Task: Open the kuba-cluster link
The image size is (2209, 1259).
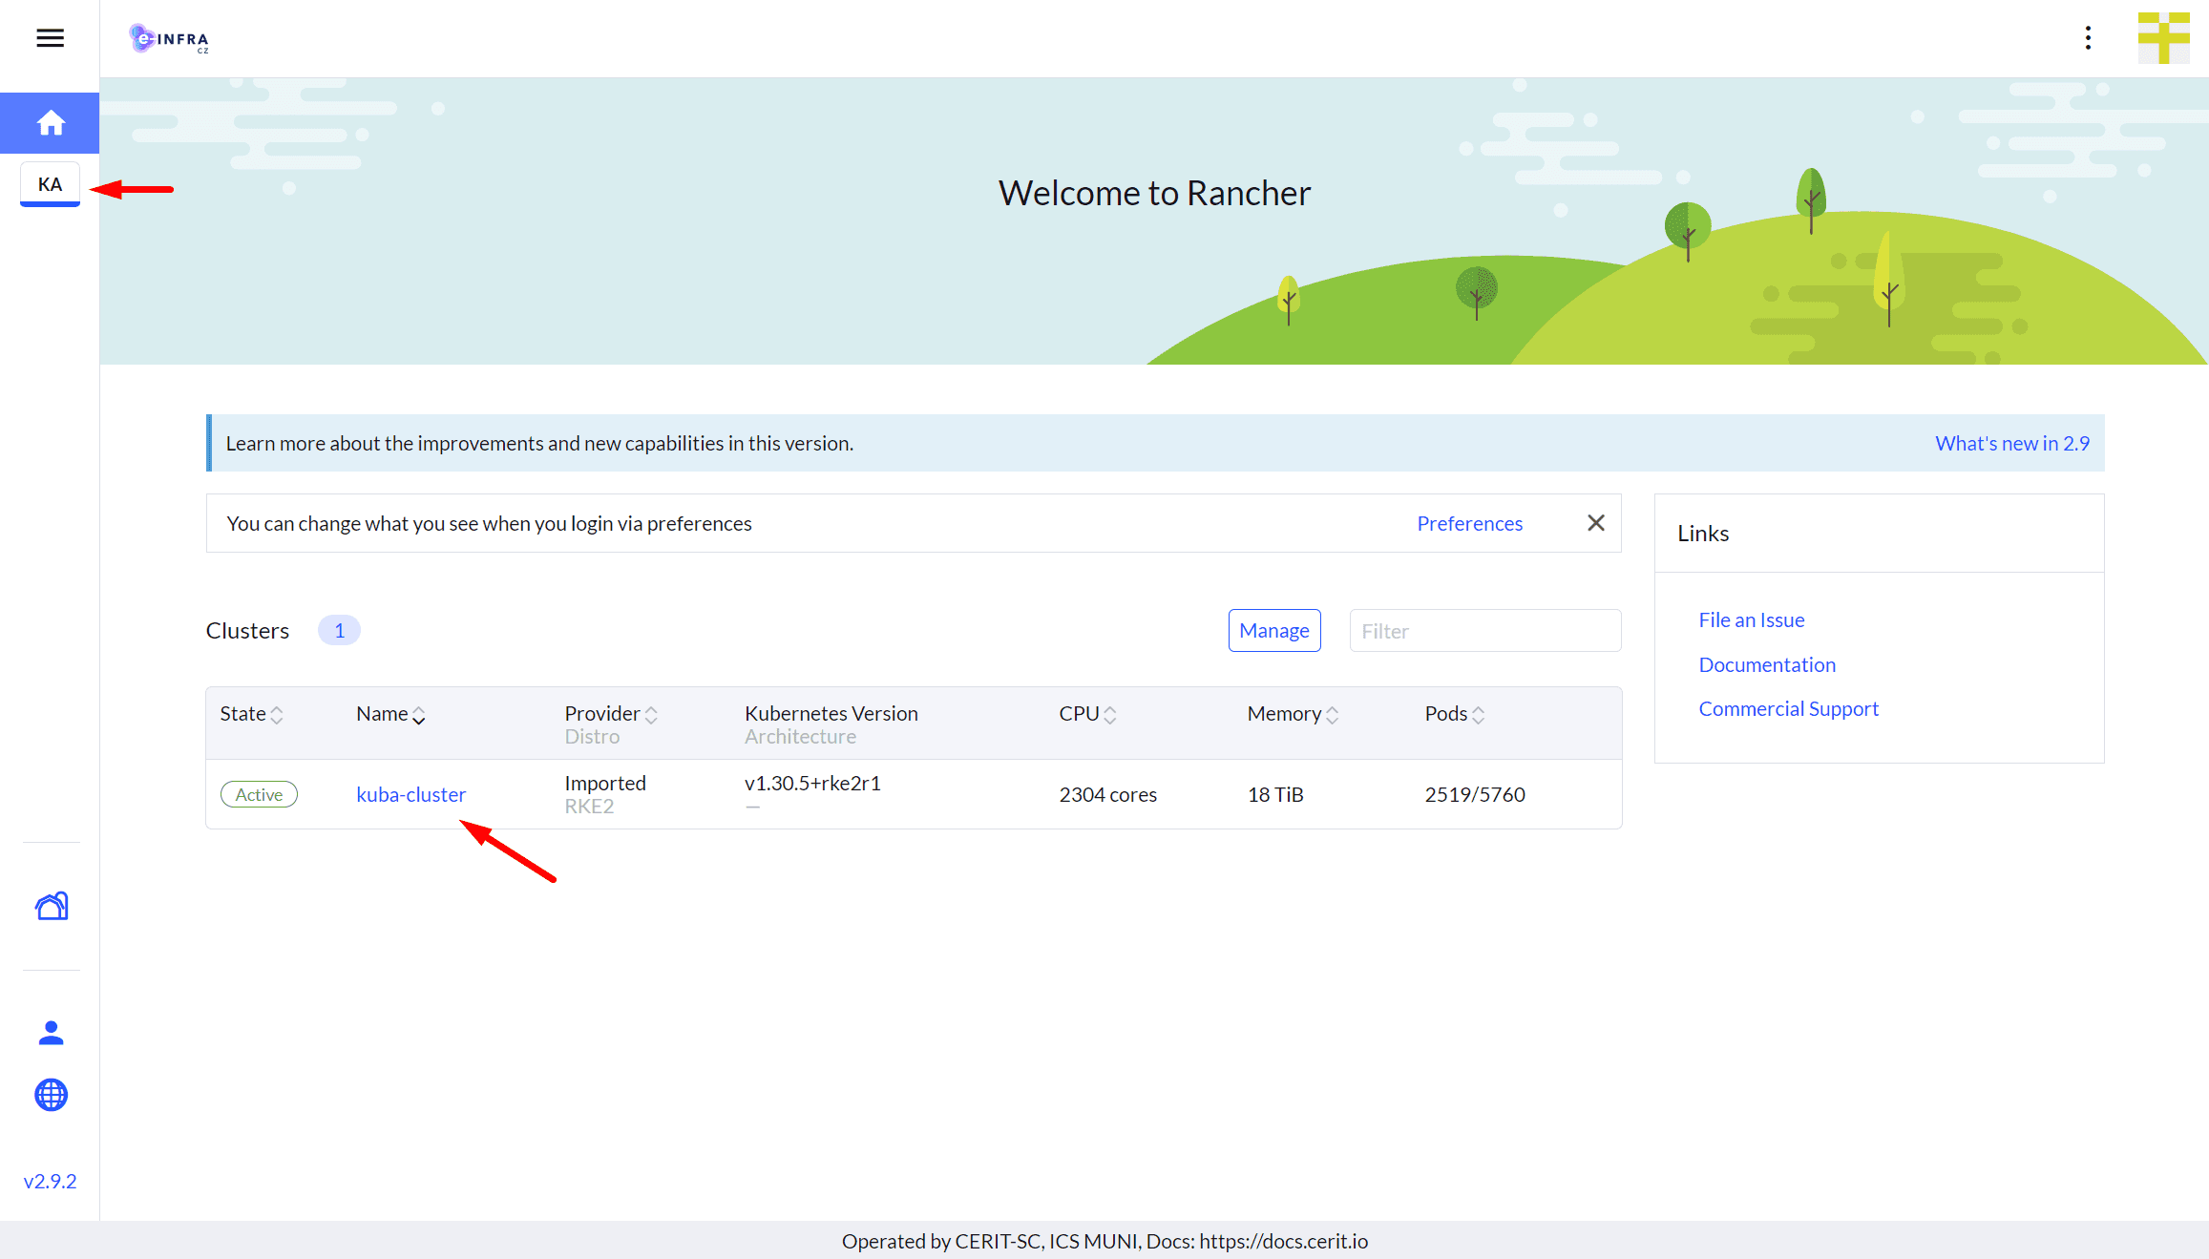Action: [x=410, y=794]
